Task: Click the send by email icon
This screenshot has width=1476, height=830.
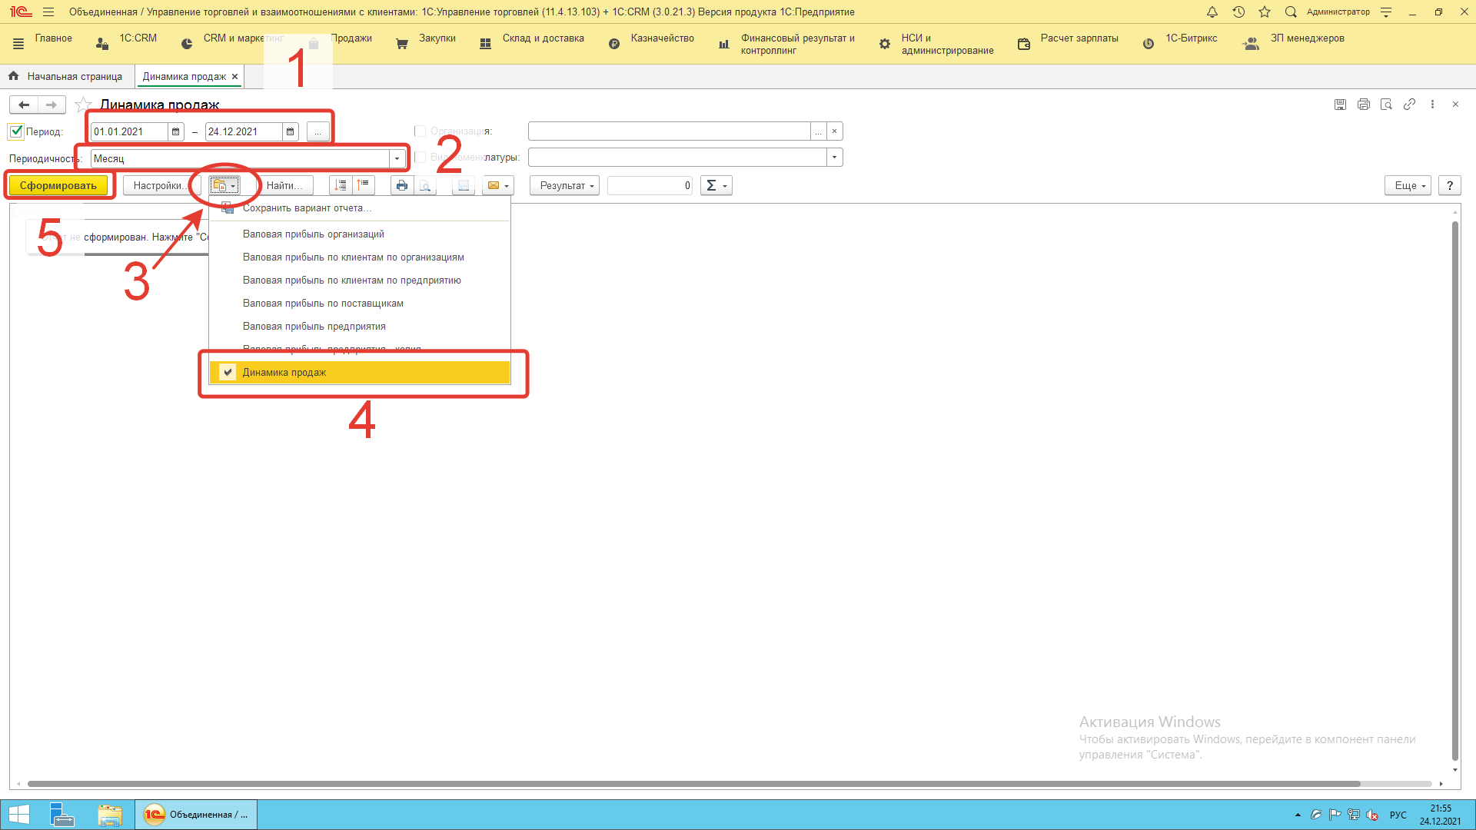Action: (494, 185)
